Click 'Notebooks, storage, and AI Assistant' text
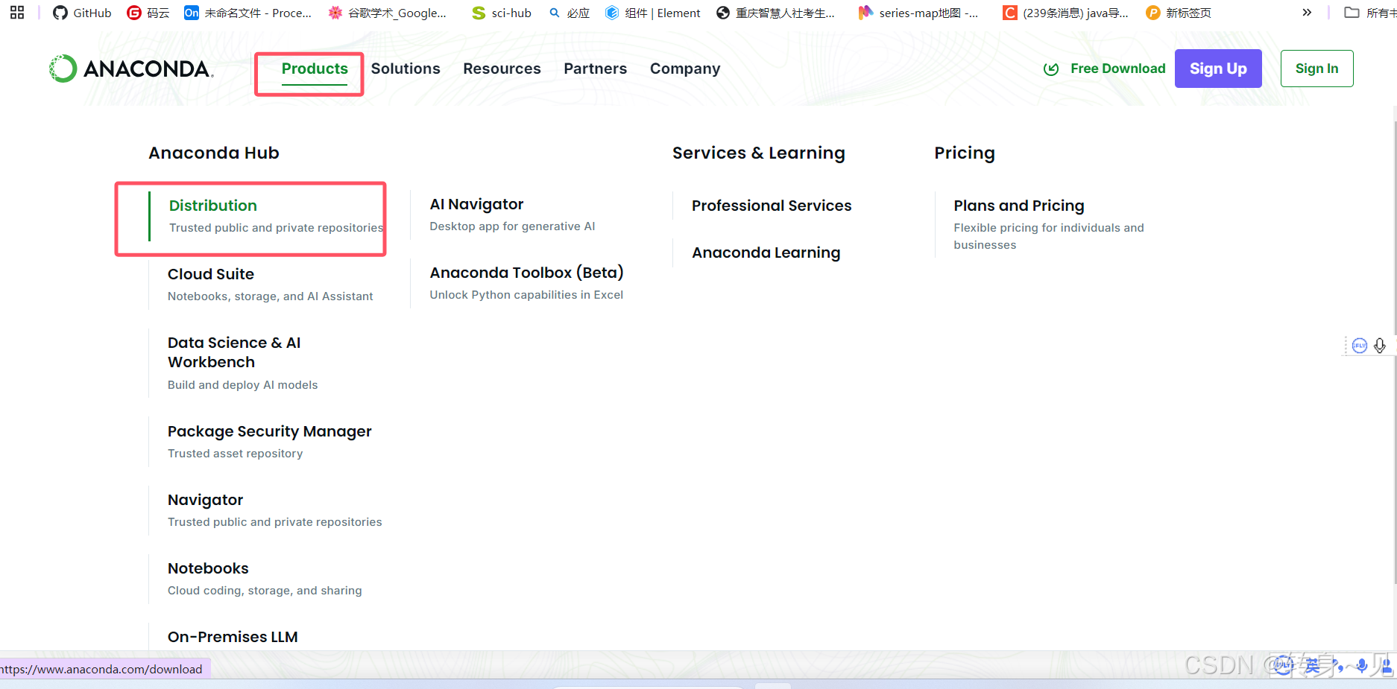The width and height of the screenshot is (1397, 689). [x=270, y=296]
